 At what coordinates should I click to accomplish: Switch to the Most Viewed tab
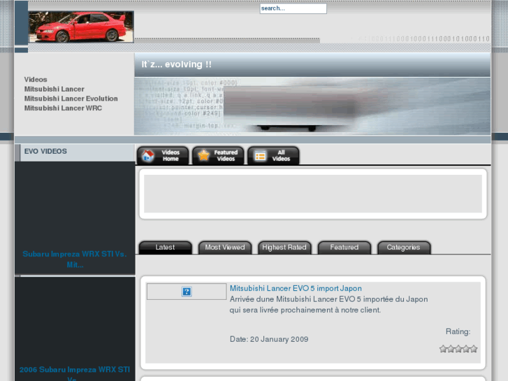click(x=225, y=247)
